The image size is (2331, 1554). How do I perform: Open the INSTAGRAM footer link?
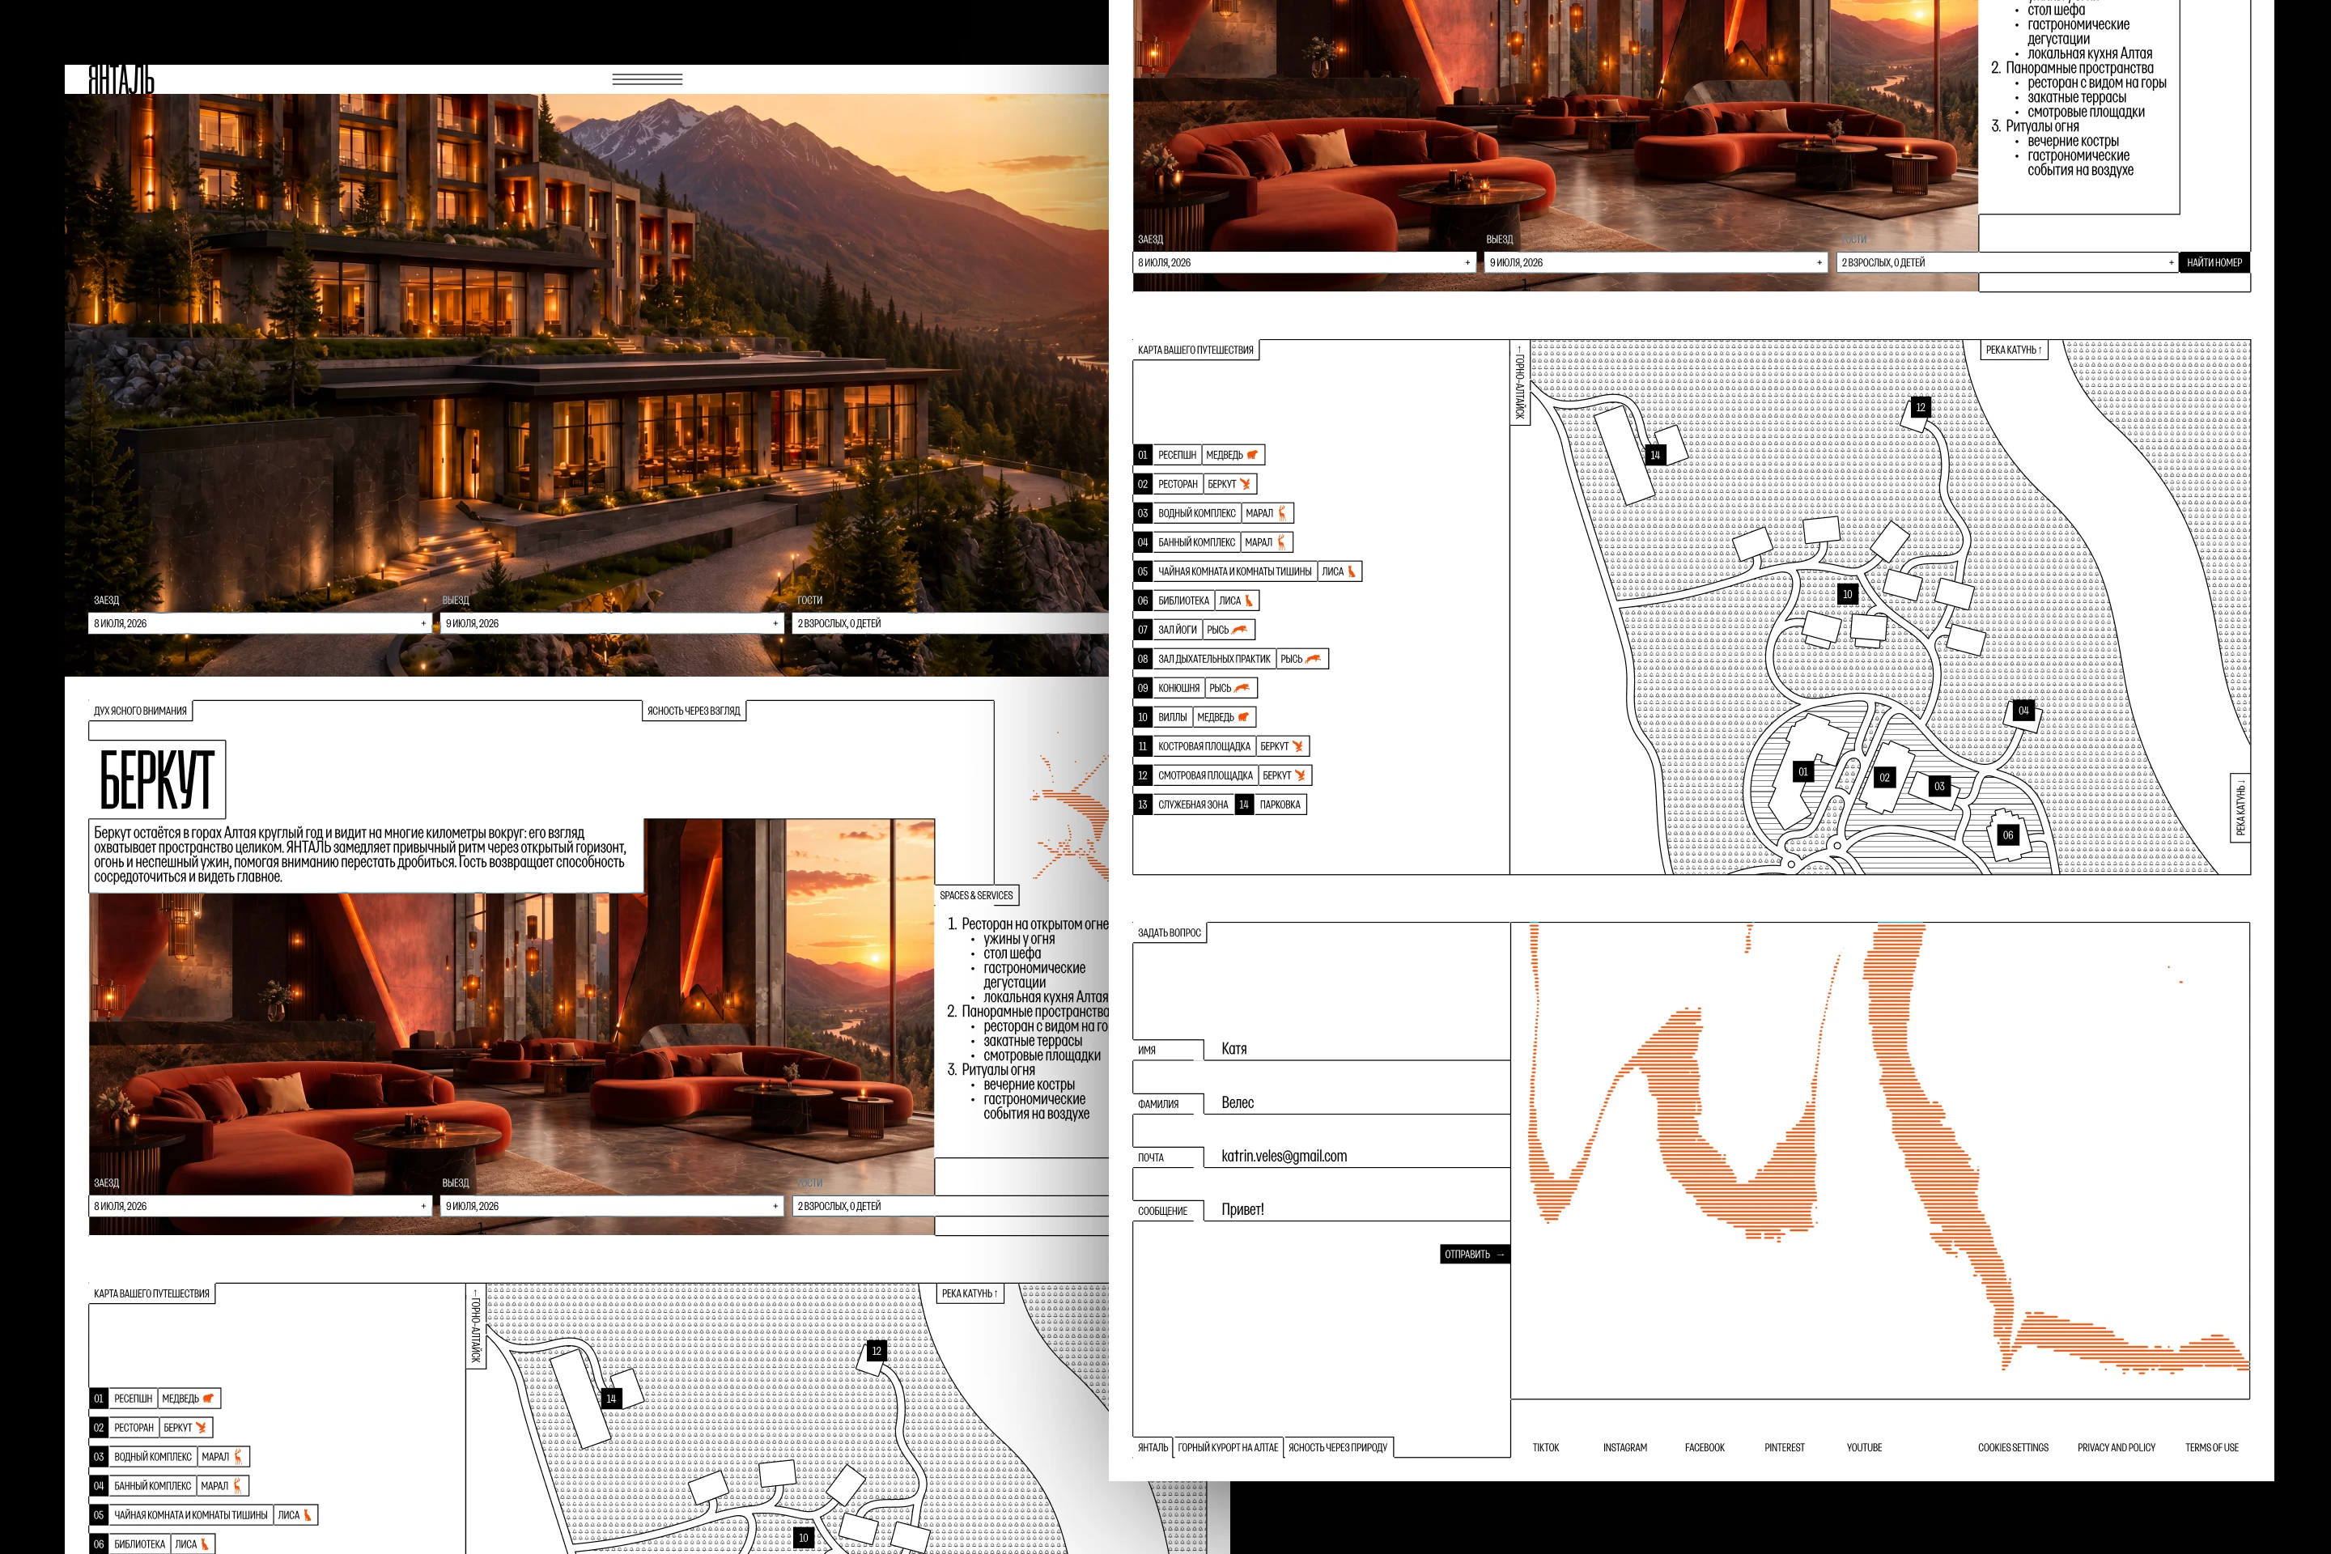(x=1625, y=1448)
